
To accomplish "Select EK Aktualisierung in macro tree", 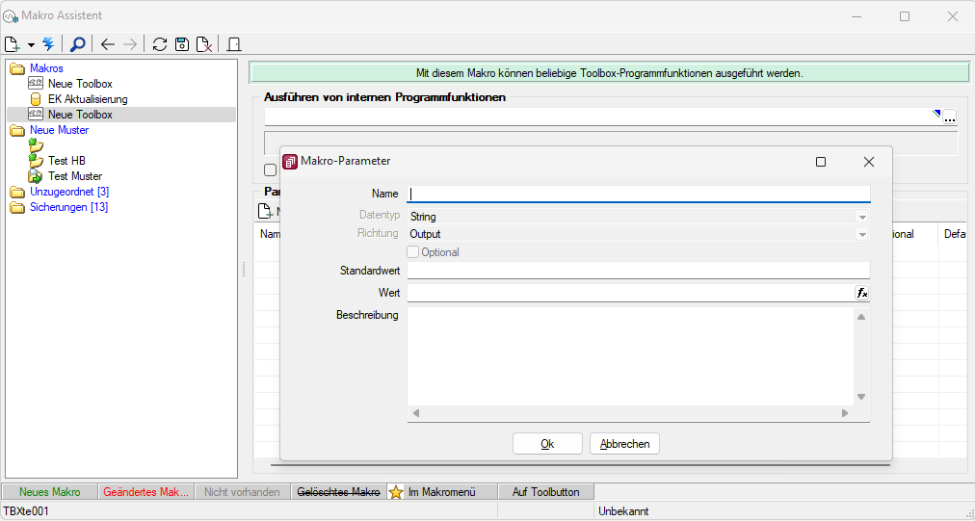I will 87,99.
